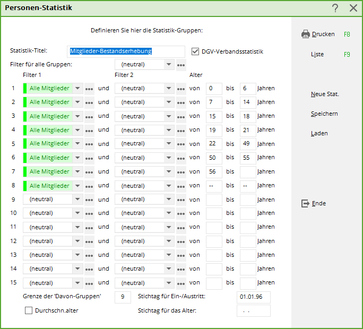Click the green color marker on row 5
The image size is (363, 329).
coord(25,144)
